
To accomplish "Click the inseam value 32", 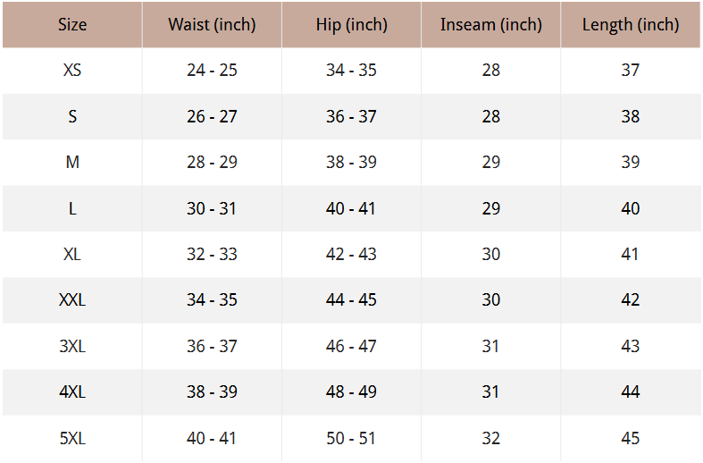I will [491, 438].
